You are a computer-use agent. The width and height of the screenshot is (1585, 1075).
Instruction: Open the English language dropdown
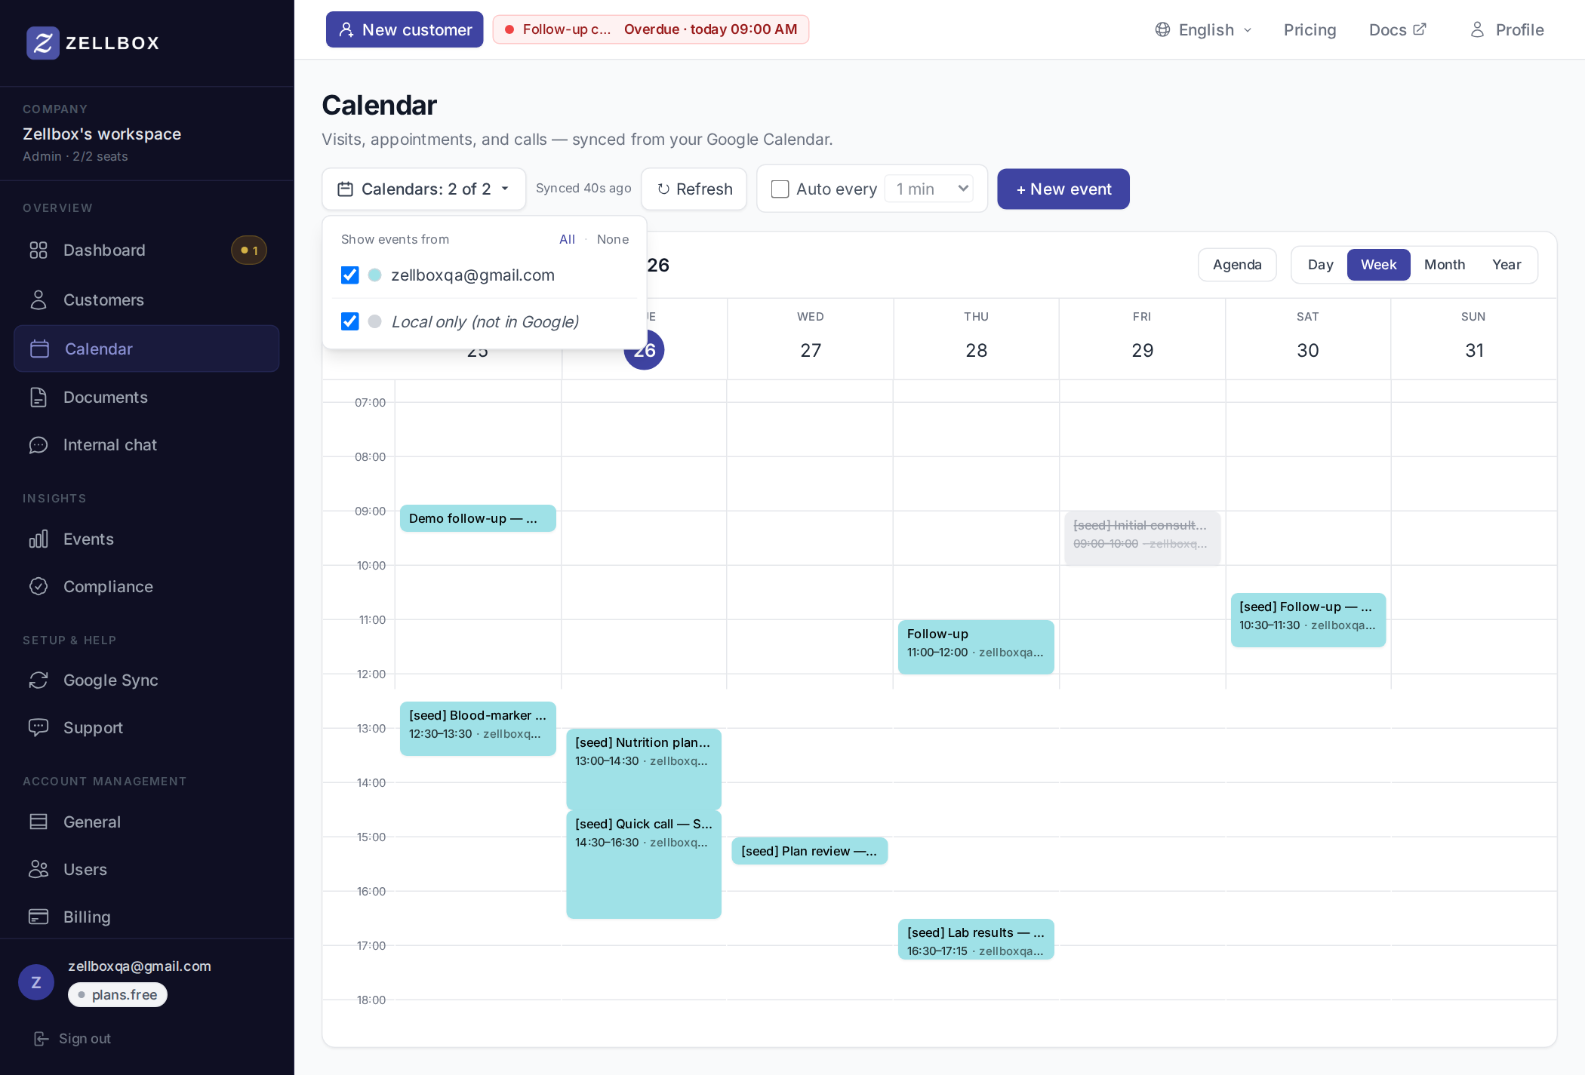click(x=1203, y=29)
